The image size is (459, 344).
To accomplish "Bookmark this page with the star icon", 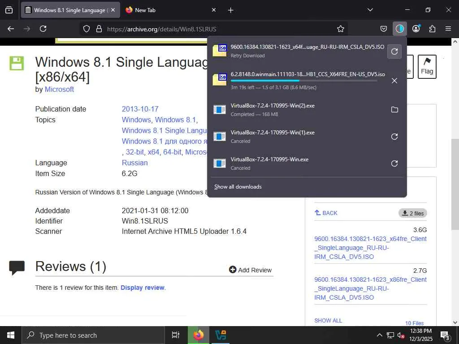I will 341,29.
